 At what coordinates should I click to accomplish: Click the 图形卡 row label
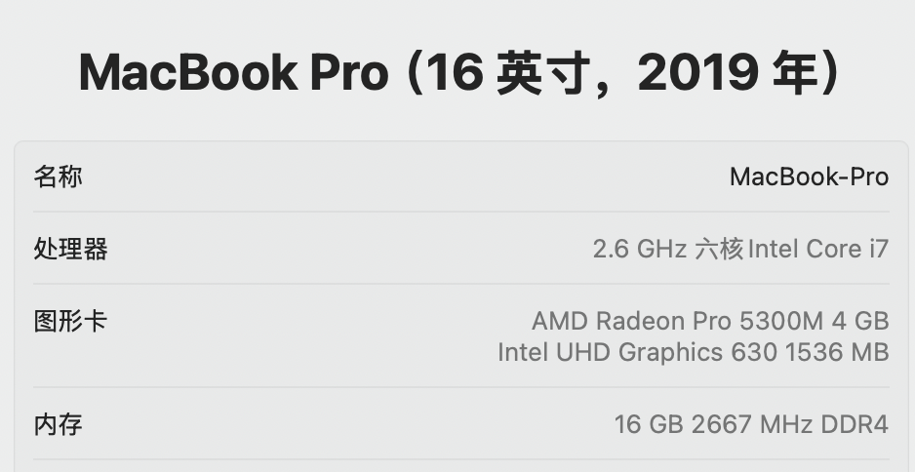click(x=70, y=321)
